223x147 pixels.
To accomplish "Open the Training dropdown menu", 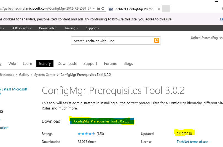I will coord(71,28).
